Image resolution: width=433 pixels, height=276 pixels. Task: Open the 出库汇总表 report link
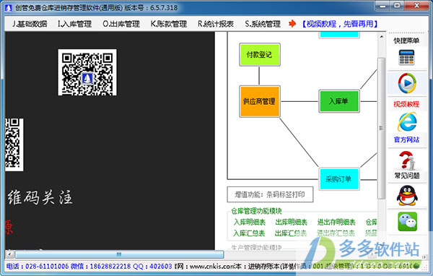[291, 233]
